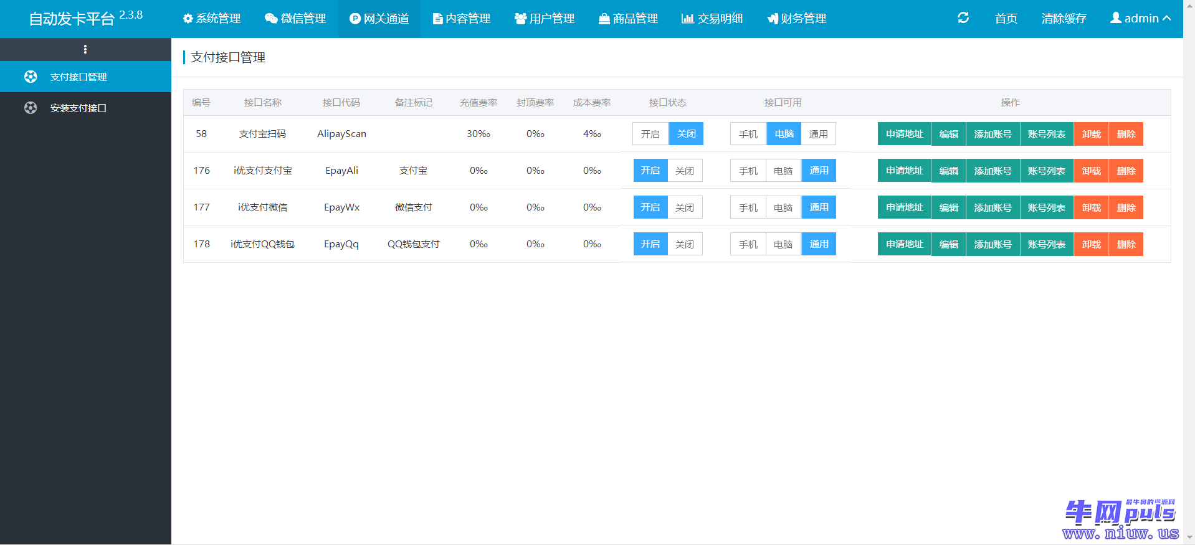Click the 自动发卡平台 logo title
Image resolution: width=1195 pixels, height=545 pixels.
tap(72, 19)
